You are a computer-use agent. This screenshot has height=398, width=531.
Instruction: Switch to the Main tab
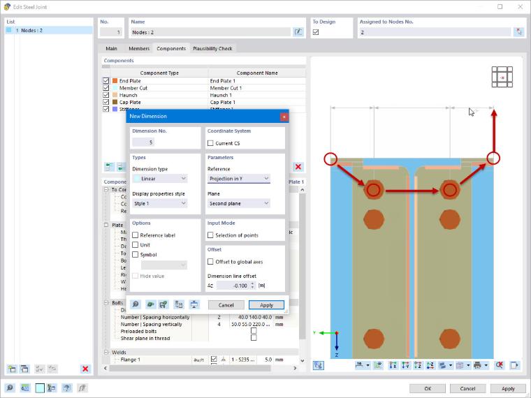pos(111,48)
